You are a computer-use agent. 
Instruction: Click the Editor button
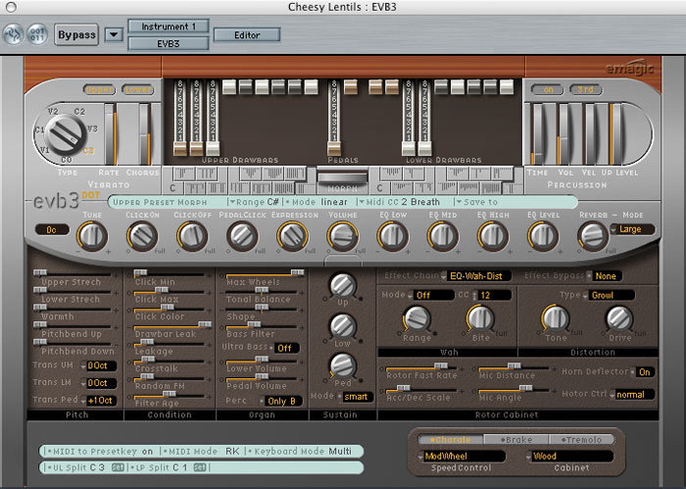247,35
